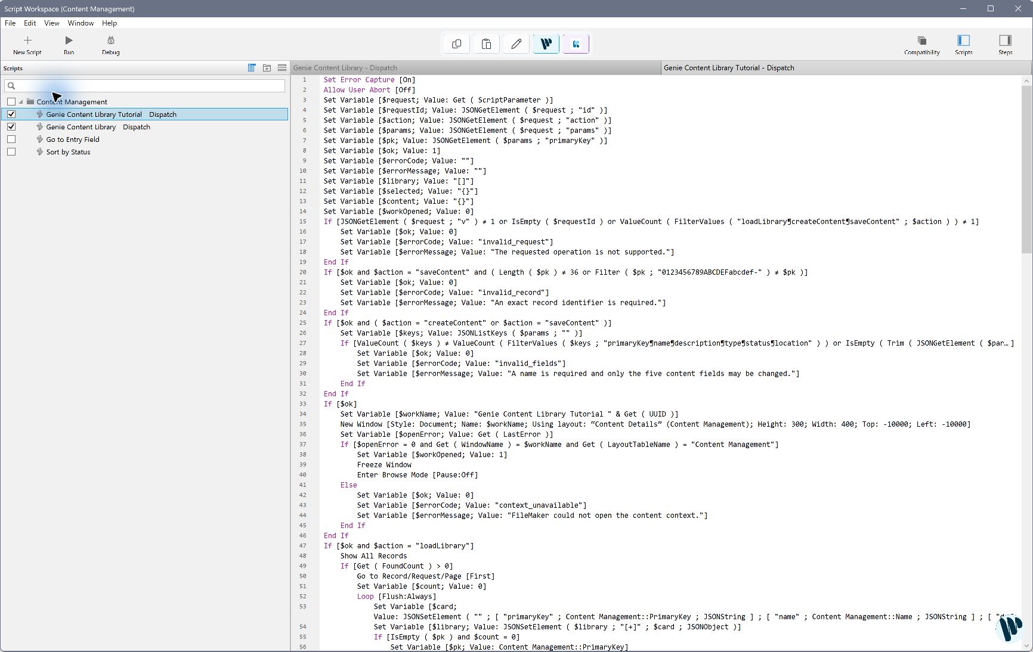Viewport: 1033px width, 652px height.
Task: Click the scrollbar up arrow
Action: pos(1026,80)
